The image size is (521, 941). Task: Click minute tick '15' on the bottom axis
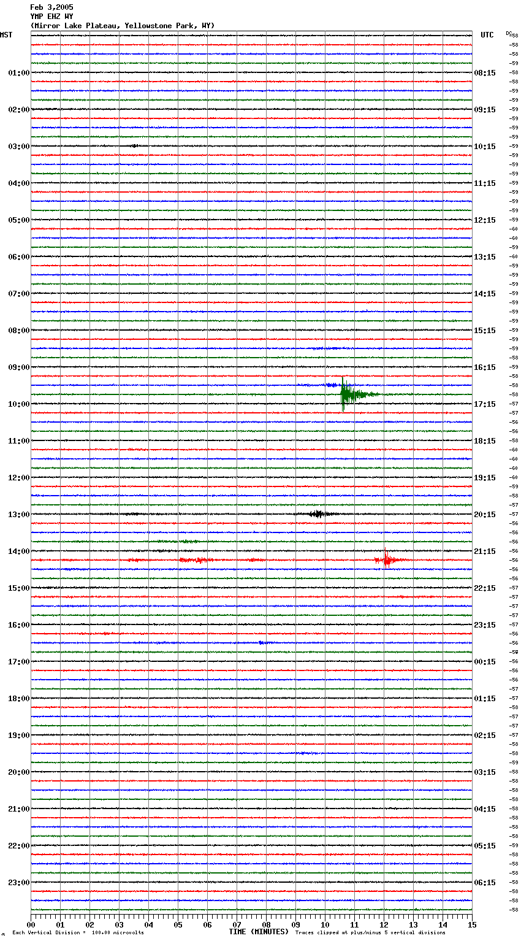click(x=472, y=924)
